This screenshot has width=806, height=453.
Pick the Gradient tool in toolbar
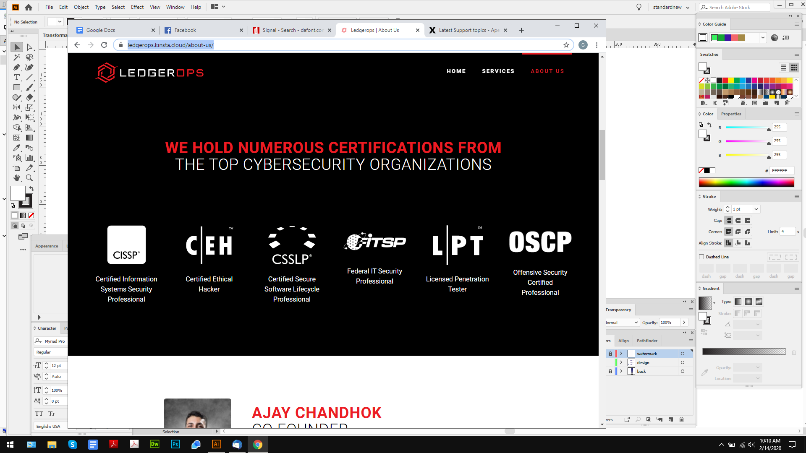29,138
